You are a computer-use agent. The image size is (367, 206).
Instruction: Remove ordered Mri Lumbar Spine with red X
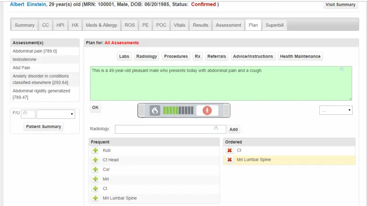pyautogui.click(x=230, y=160)
